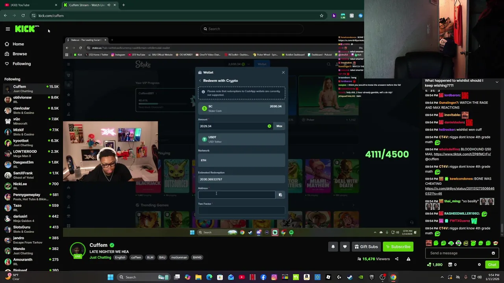Click Max amount button in wallet
This screenshot has width=504, height=283.
tap(279, 126)
